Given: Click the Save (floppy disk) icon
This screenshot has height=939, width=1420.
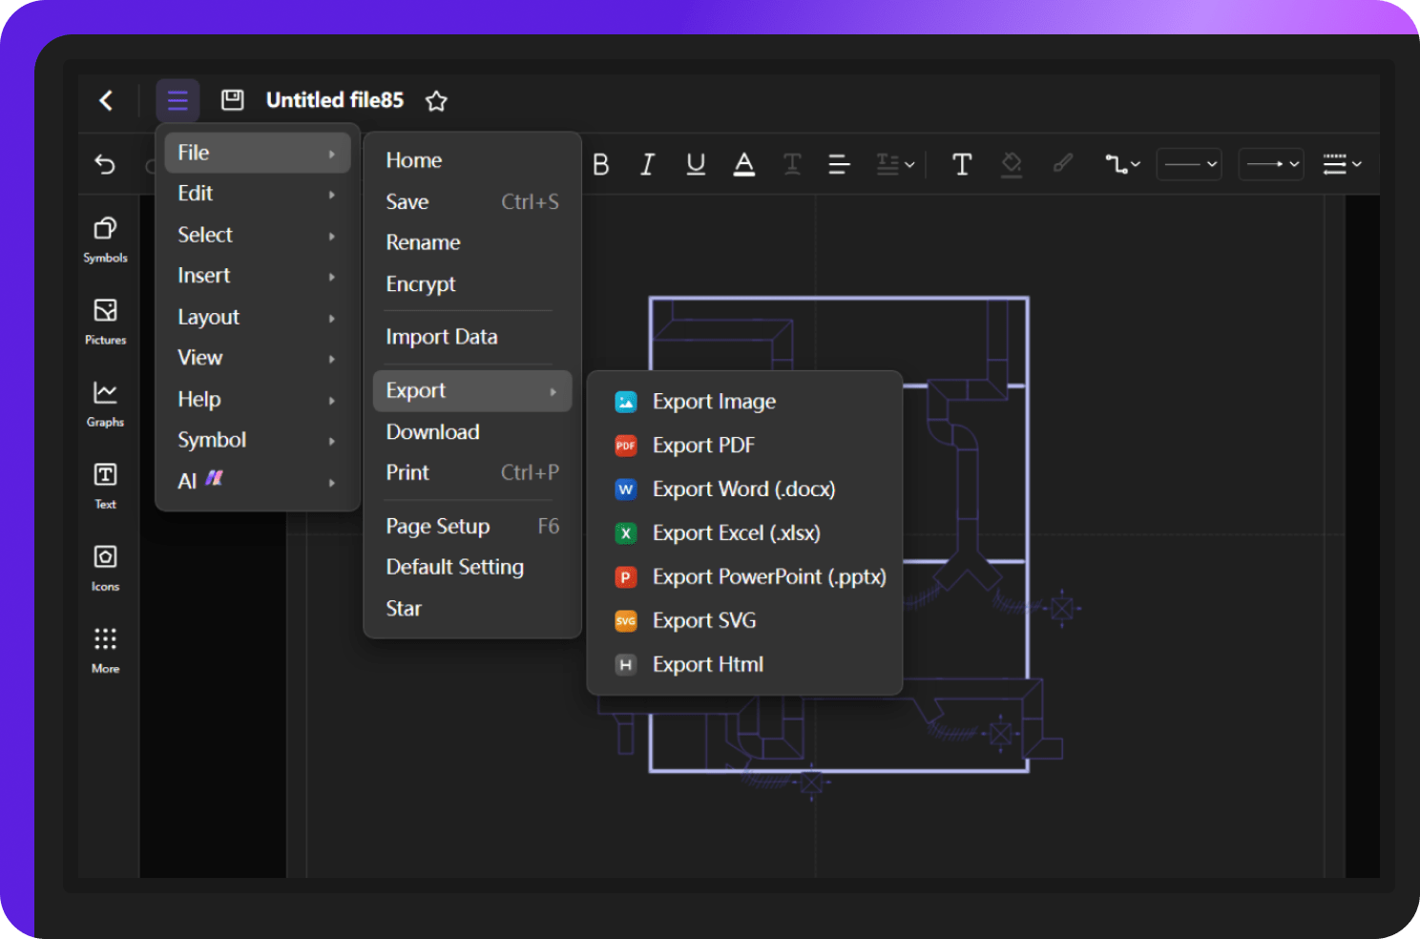Looking at the screenshot, I should pyautogui.click(x=232, y=99).
